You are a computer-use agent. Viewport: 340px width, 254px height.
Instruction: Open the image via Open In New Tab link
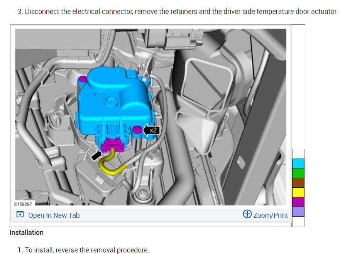click(54, 215)
